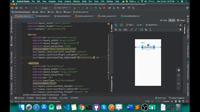Click the layout warning triangle icon
The height and width of the screenshot is (112, 200).
tap(180, 25)
